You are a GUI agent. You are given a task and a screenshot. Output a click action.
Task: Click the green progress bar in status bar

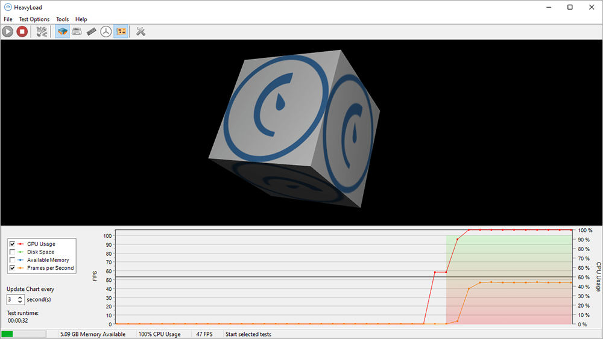[x=24, y=334]
